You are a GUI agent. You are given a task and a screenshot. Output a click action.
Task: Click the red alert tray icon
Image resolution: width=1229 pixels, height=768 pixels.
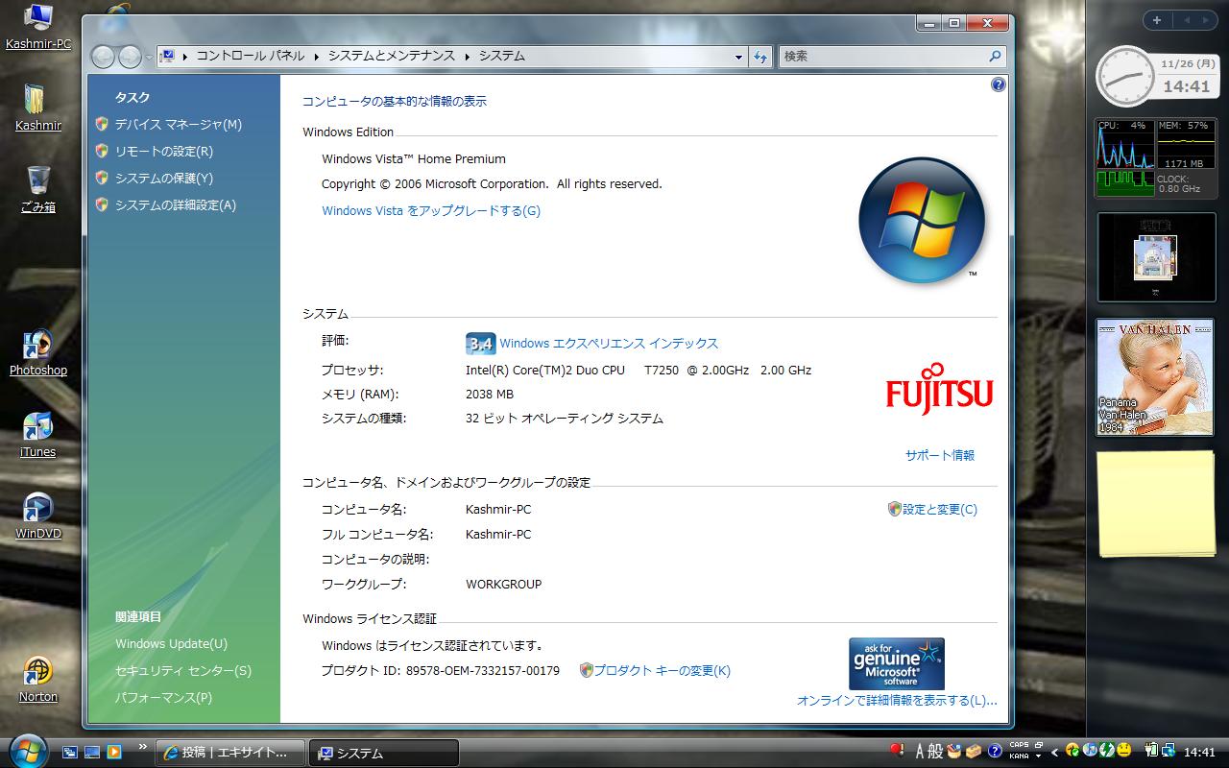896,750
